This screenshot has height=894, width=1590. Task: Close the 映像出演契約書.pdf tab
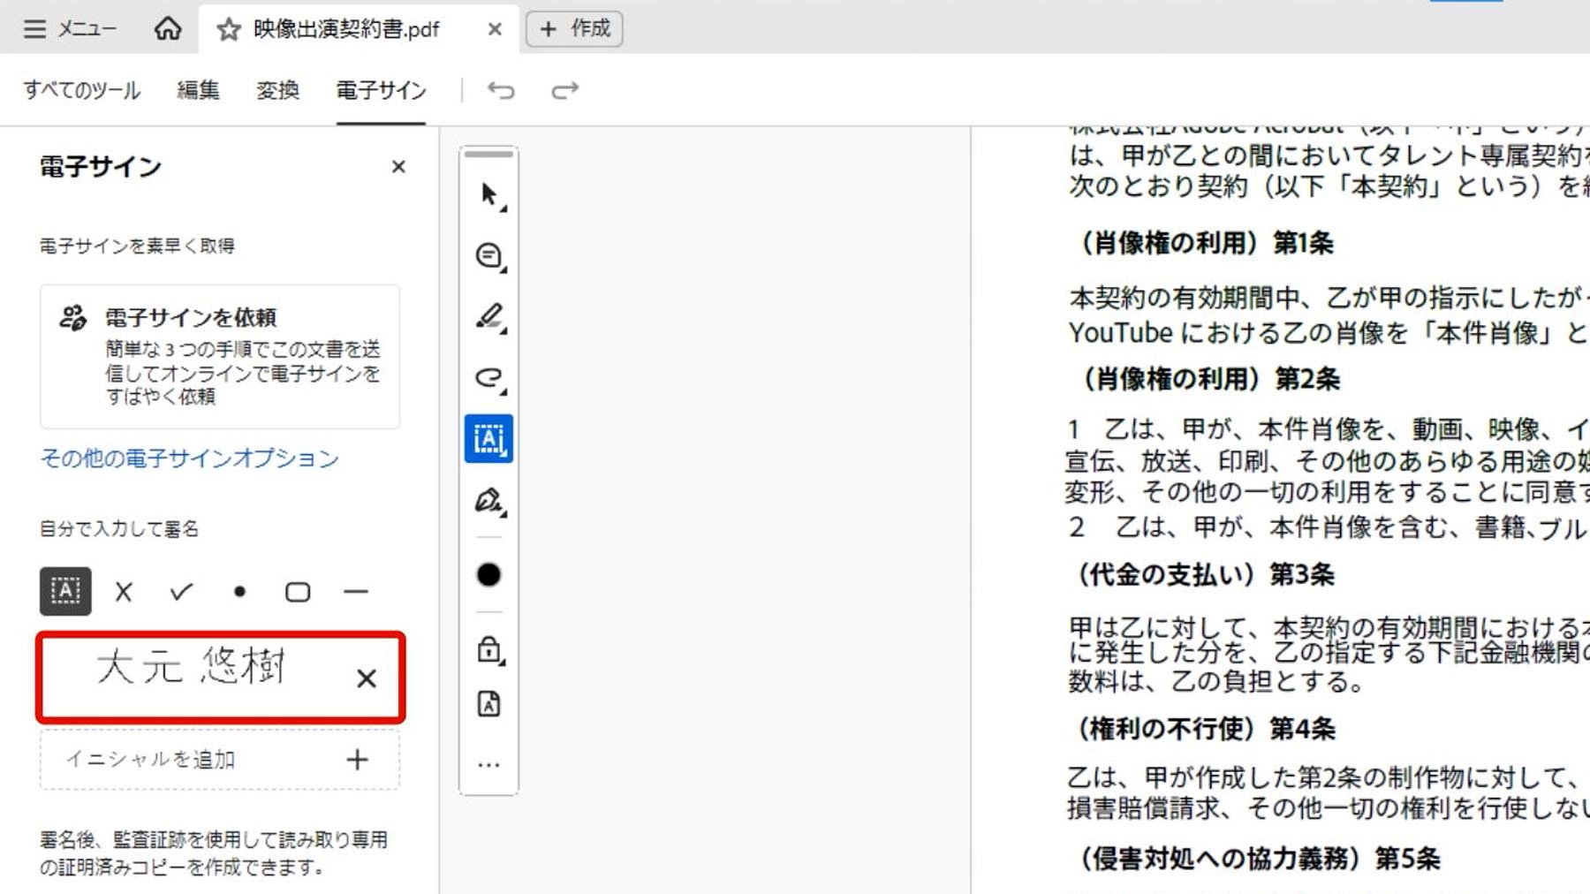pyautogui.click(x=495, y=29)
